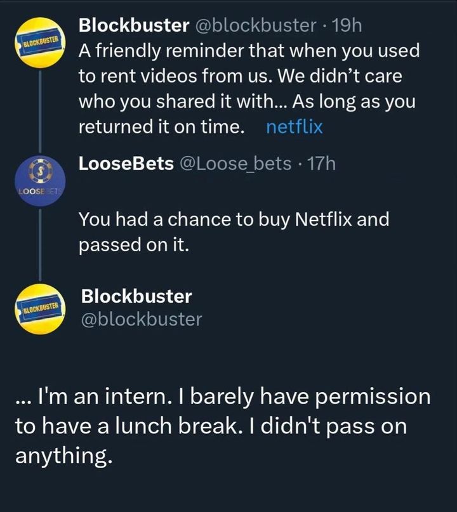Open the @Loose_bets handle
Image resolution: width=457 pixels, height=512 pixels.
pyautogui.click(x=235, y=164)
